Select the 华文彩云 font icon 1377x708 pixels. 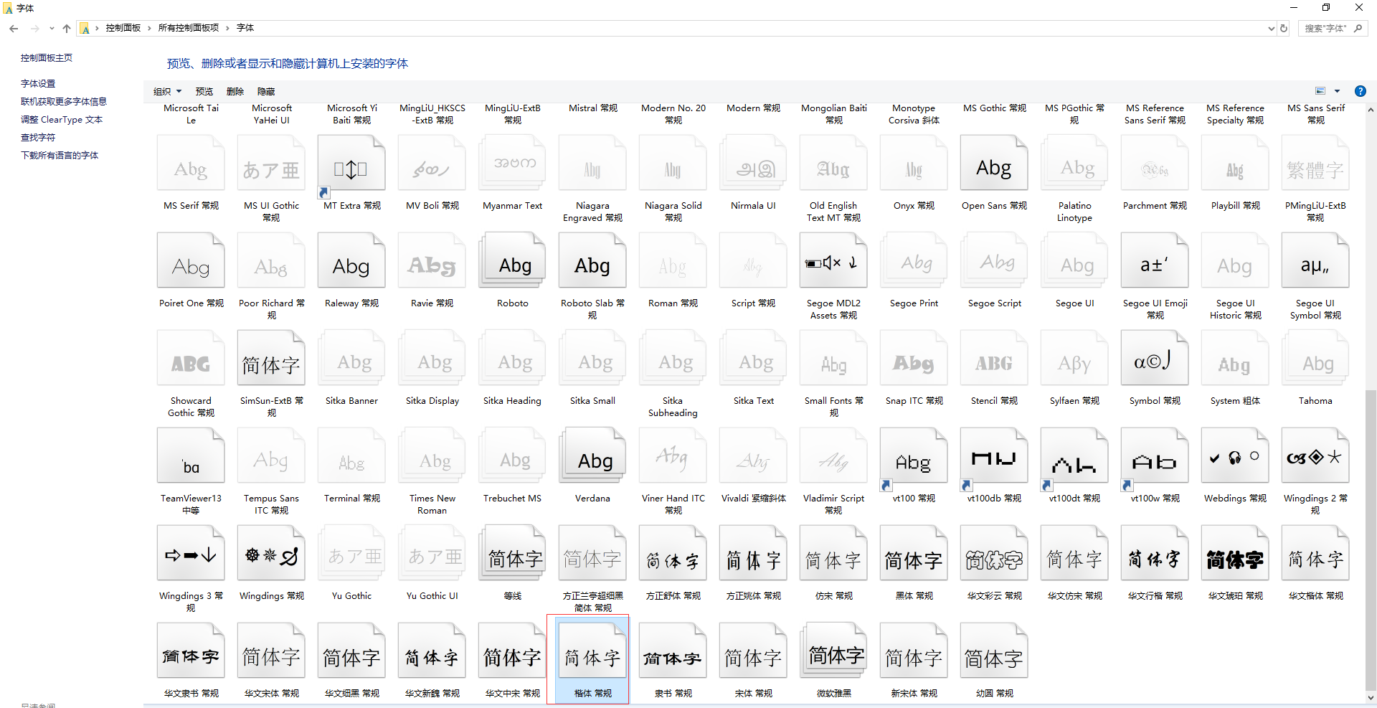coord(994,554)
